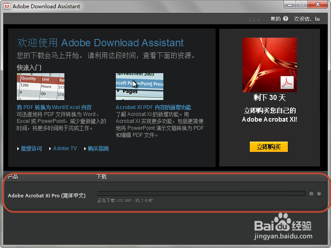The height and width of the screenshot is (248, 331).
Task: Open the Adobe TV link
Action: [65, 148]
